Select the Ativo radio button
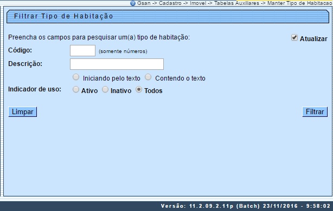Viewport: 333px width, 211px height. point(76,90)
